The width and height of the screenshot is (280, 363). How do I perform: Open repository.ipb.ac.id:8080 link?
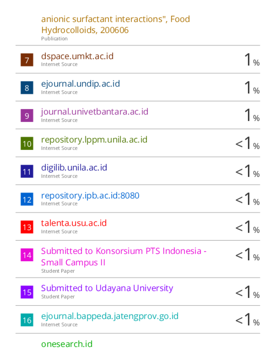(90, 196)
